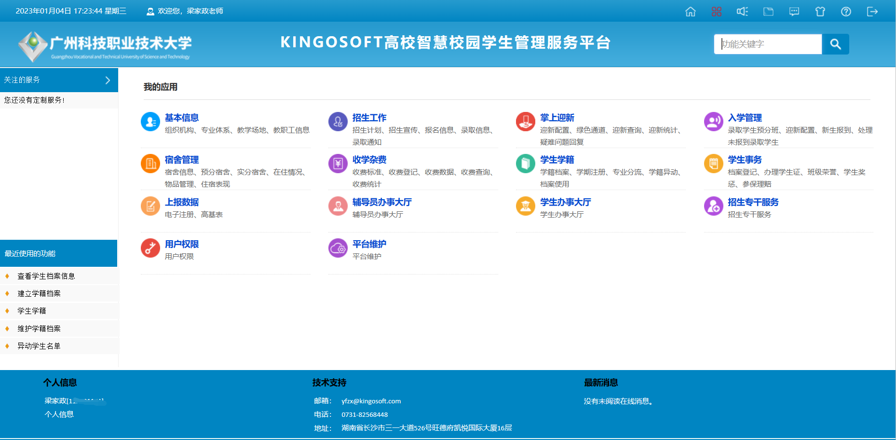Open the theme skin shirt icon
Screen dimensions: 896x440
(x=820, y=12)
